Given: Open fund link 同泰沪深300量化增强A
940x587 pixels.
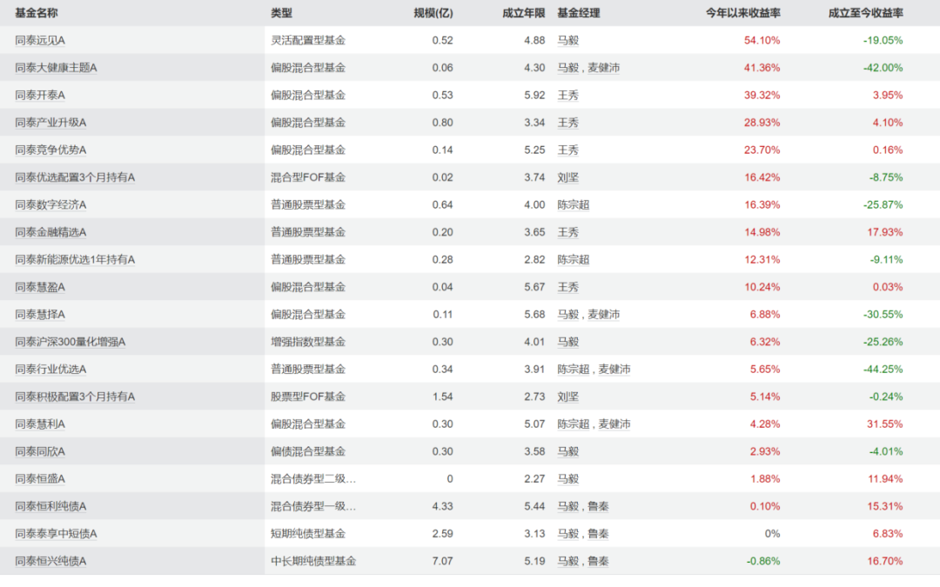Looking at the screenshot, I should (x=70, y=342).
